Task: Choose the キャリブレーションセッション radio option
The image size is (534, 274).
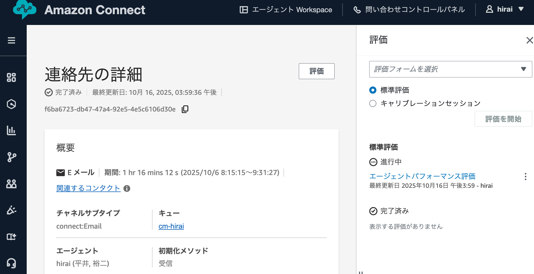Action: click(x=373, y=103)
